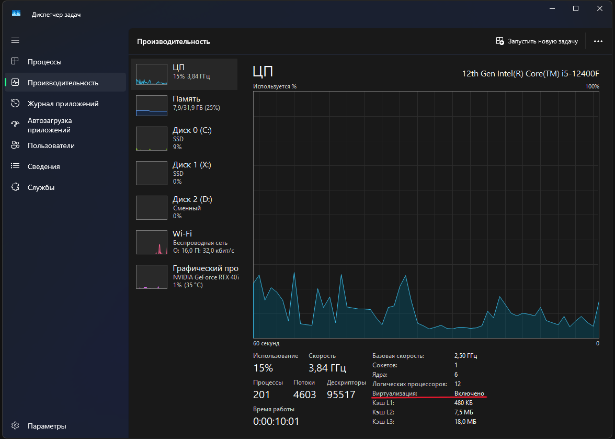
Task: Minimize the Task Manager window
Action: point(552,8)
